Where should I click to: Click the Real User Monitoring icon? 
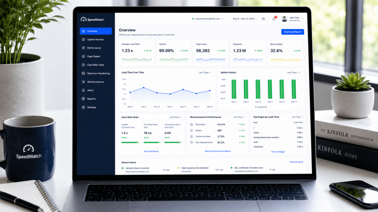click(x=83, y=73)
